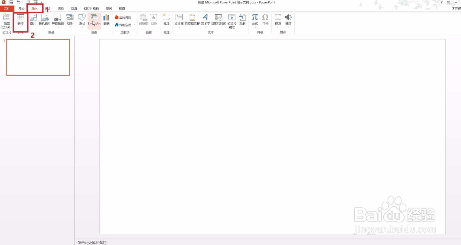Start slideshow from quick access toolbar icon
This screenshot has height=245, width=461.
[36, 2]
